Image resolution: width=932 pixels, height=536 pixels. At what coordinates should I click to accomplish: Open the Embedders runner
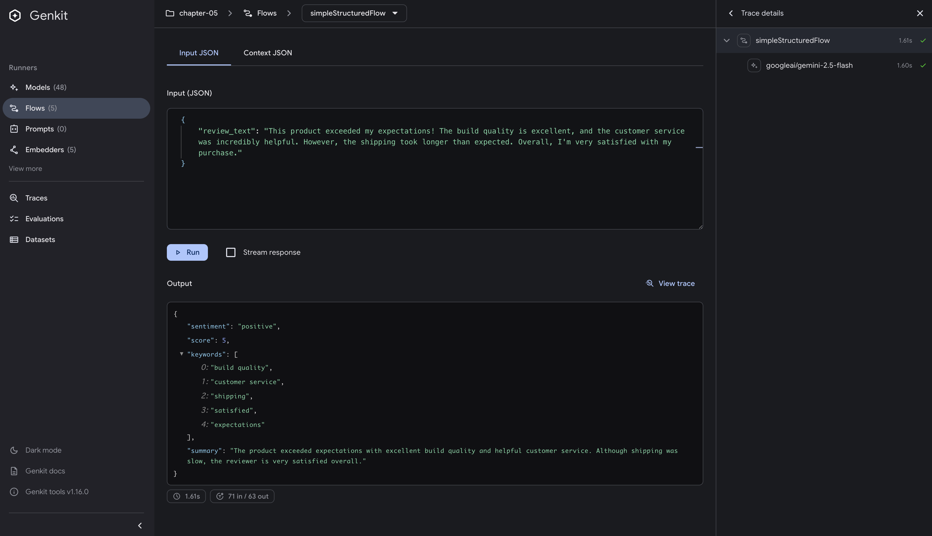point(76,150)
